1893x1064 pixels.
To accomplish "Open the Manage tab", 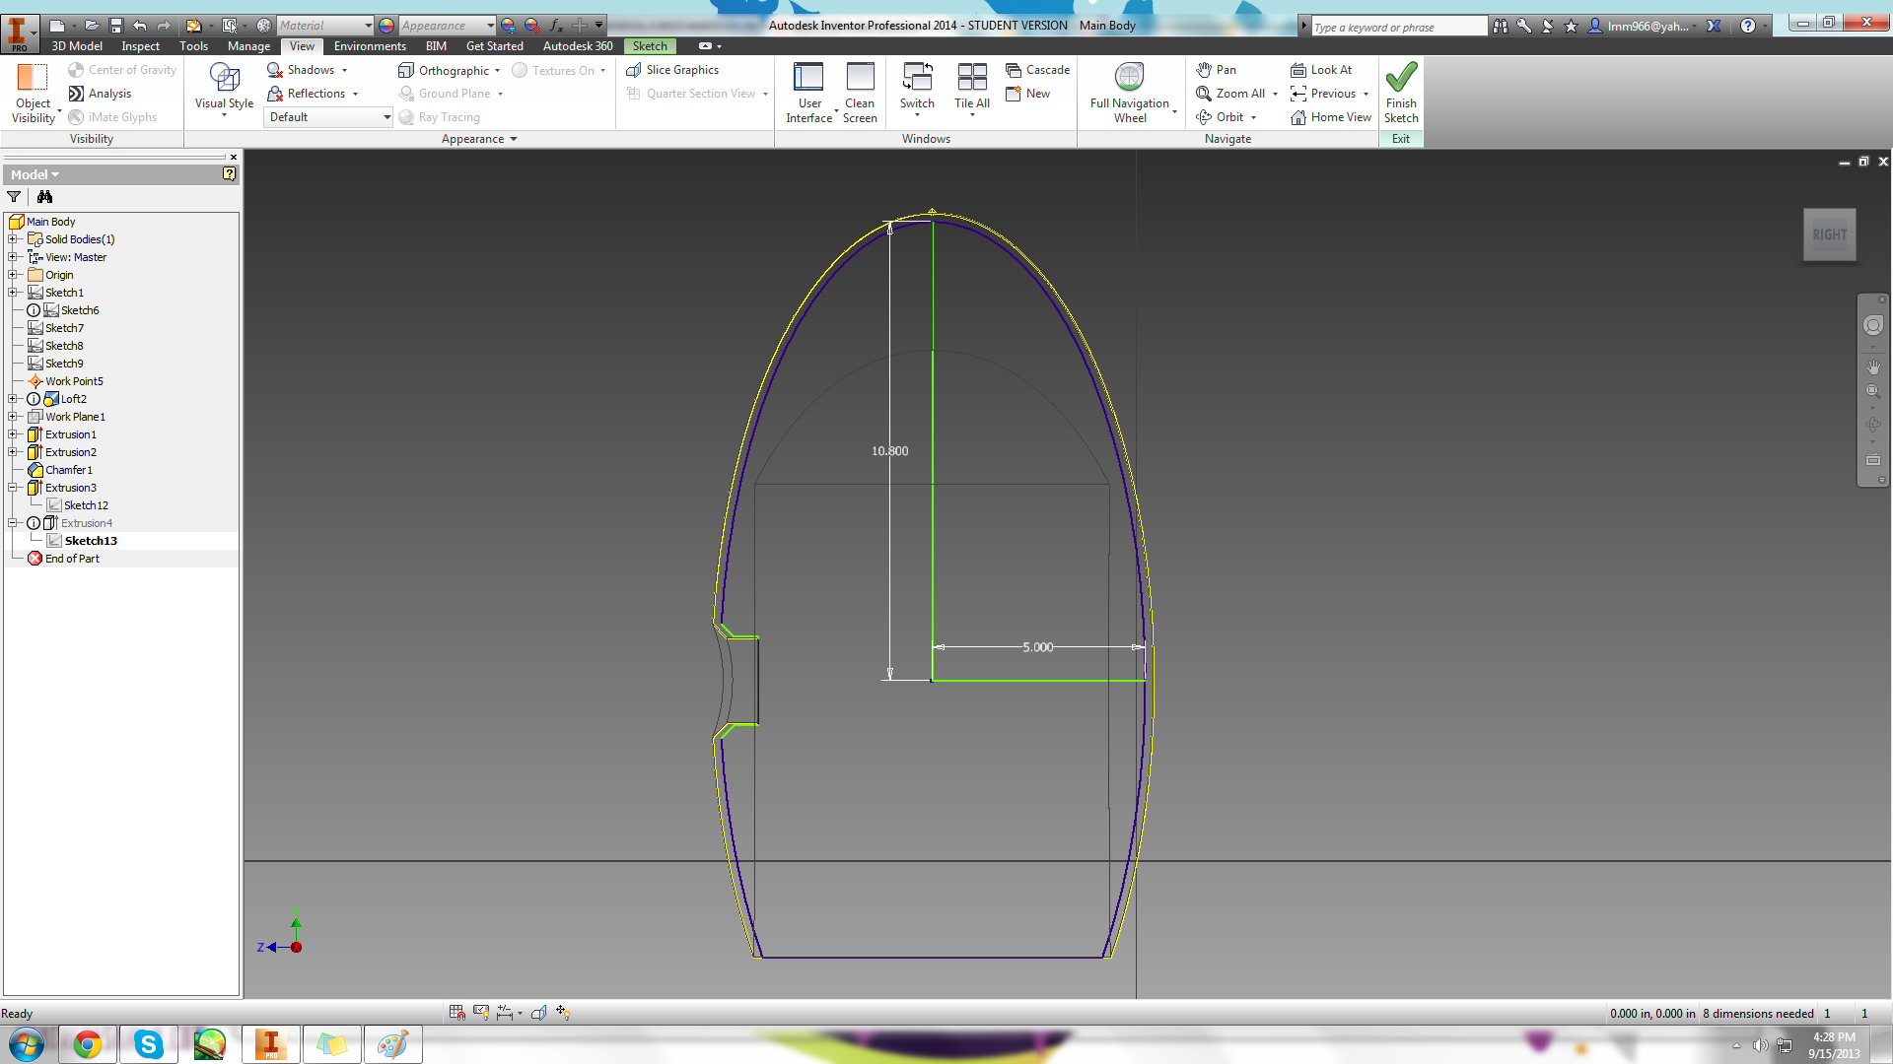I will 248,46.
